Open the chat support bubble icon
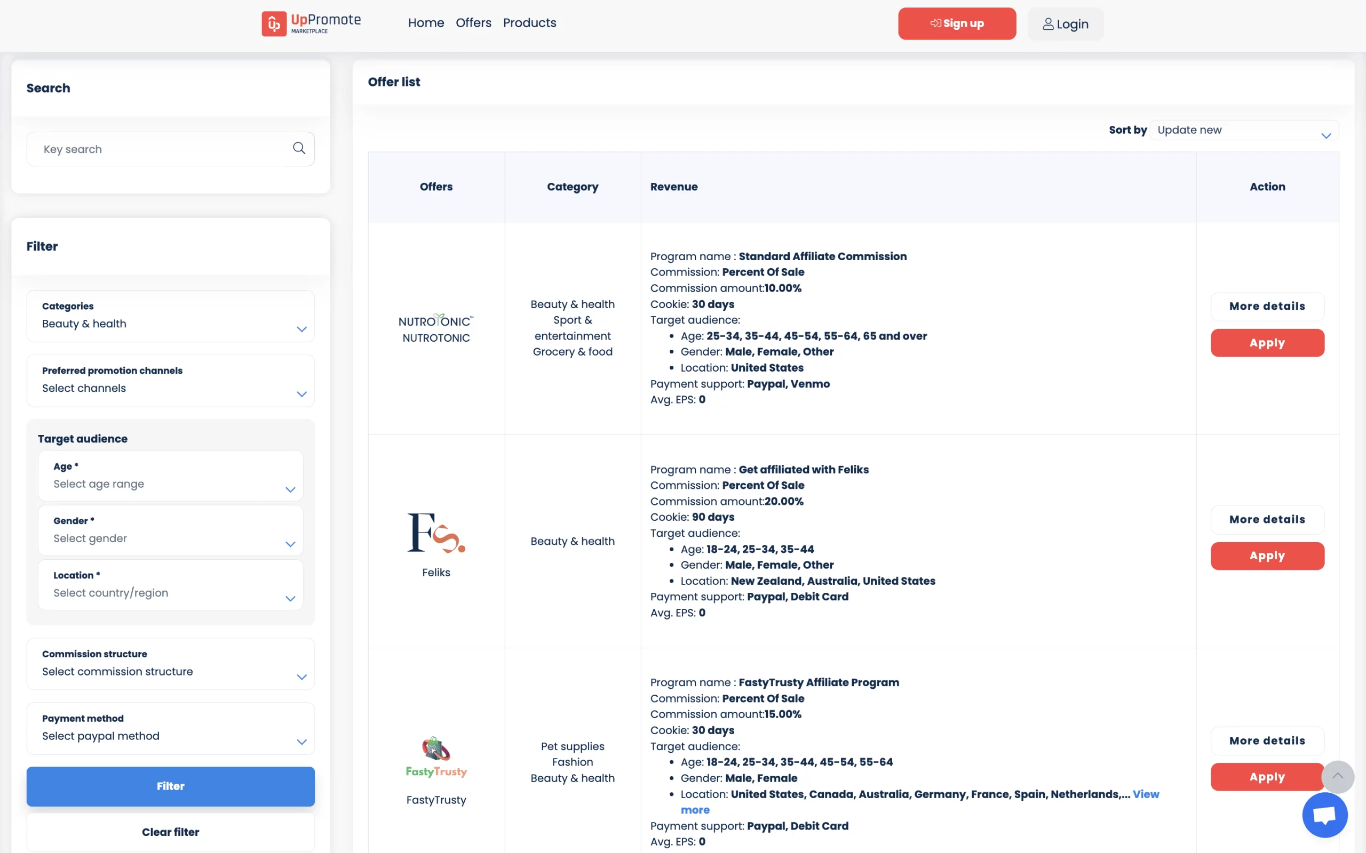 pyautogui.click(x=1325, y=815)
